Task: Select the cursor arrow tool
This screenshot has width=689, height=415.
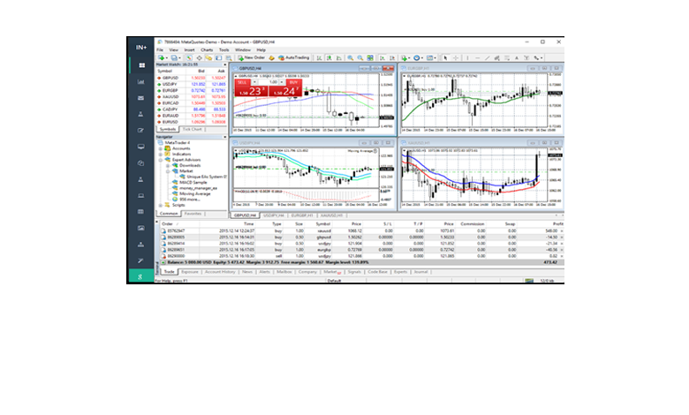Action: (x=445, y=57)
